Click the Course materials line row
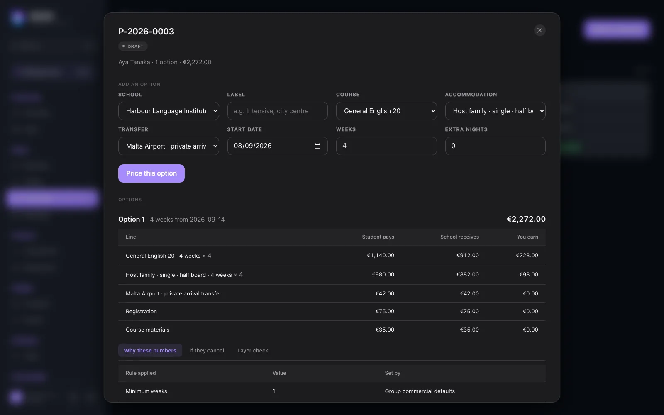 click(x=332, y=330)
